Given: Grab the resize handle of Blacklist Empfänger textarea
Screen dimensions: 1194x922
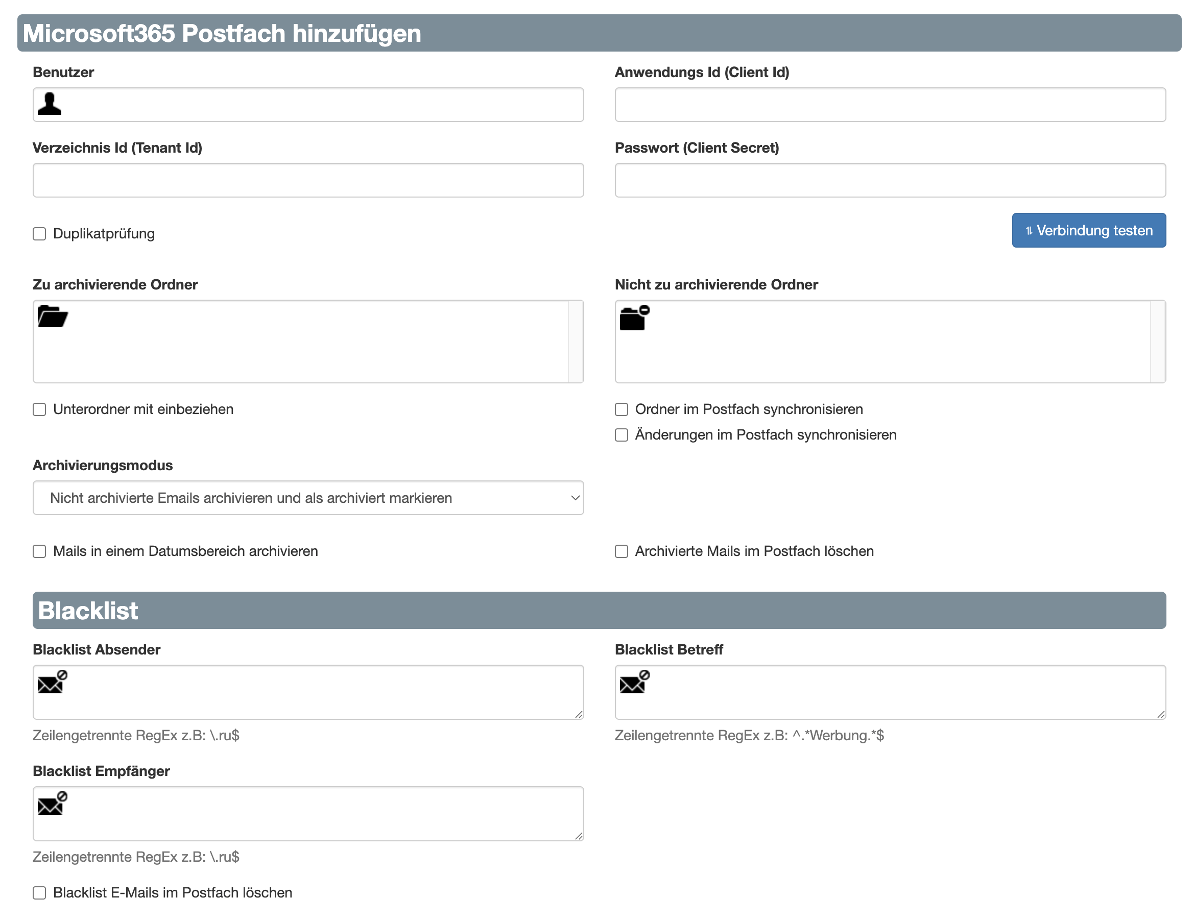Looking at the screenshot, I should tap(579, 835).
